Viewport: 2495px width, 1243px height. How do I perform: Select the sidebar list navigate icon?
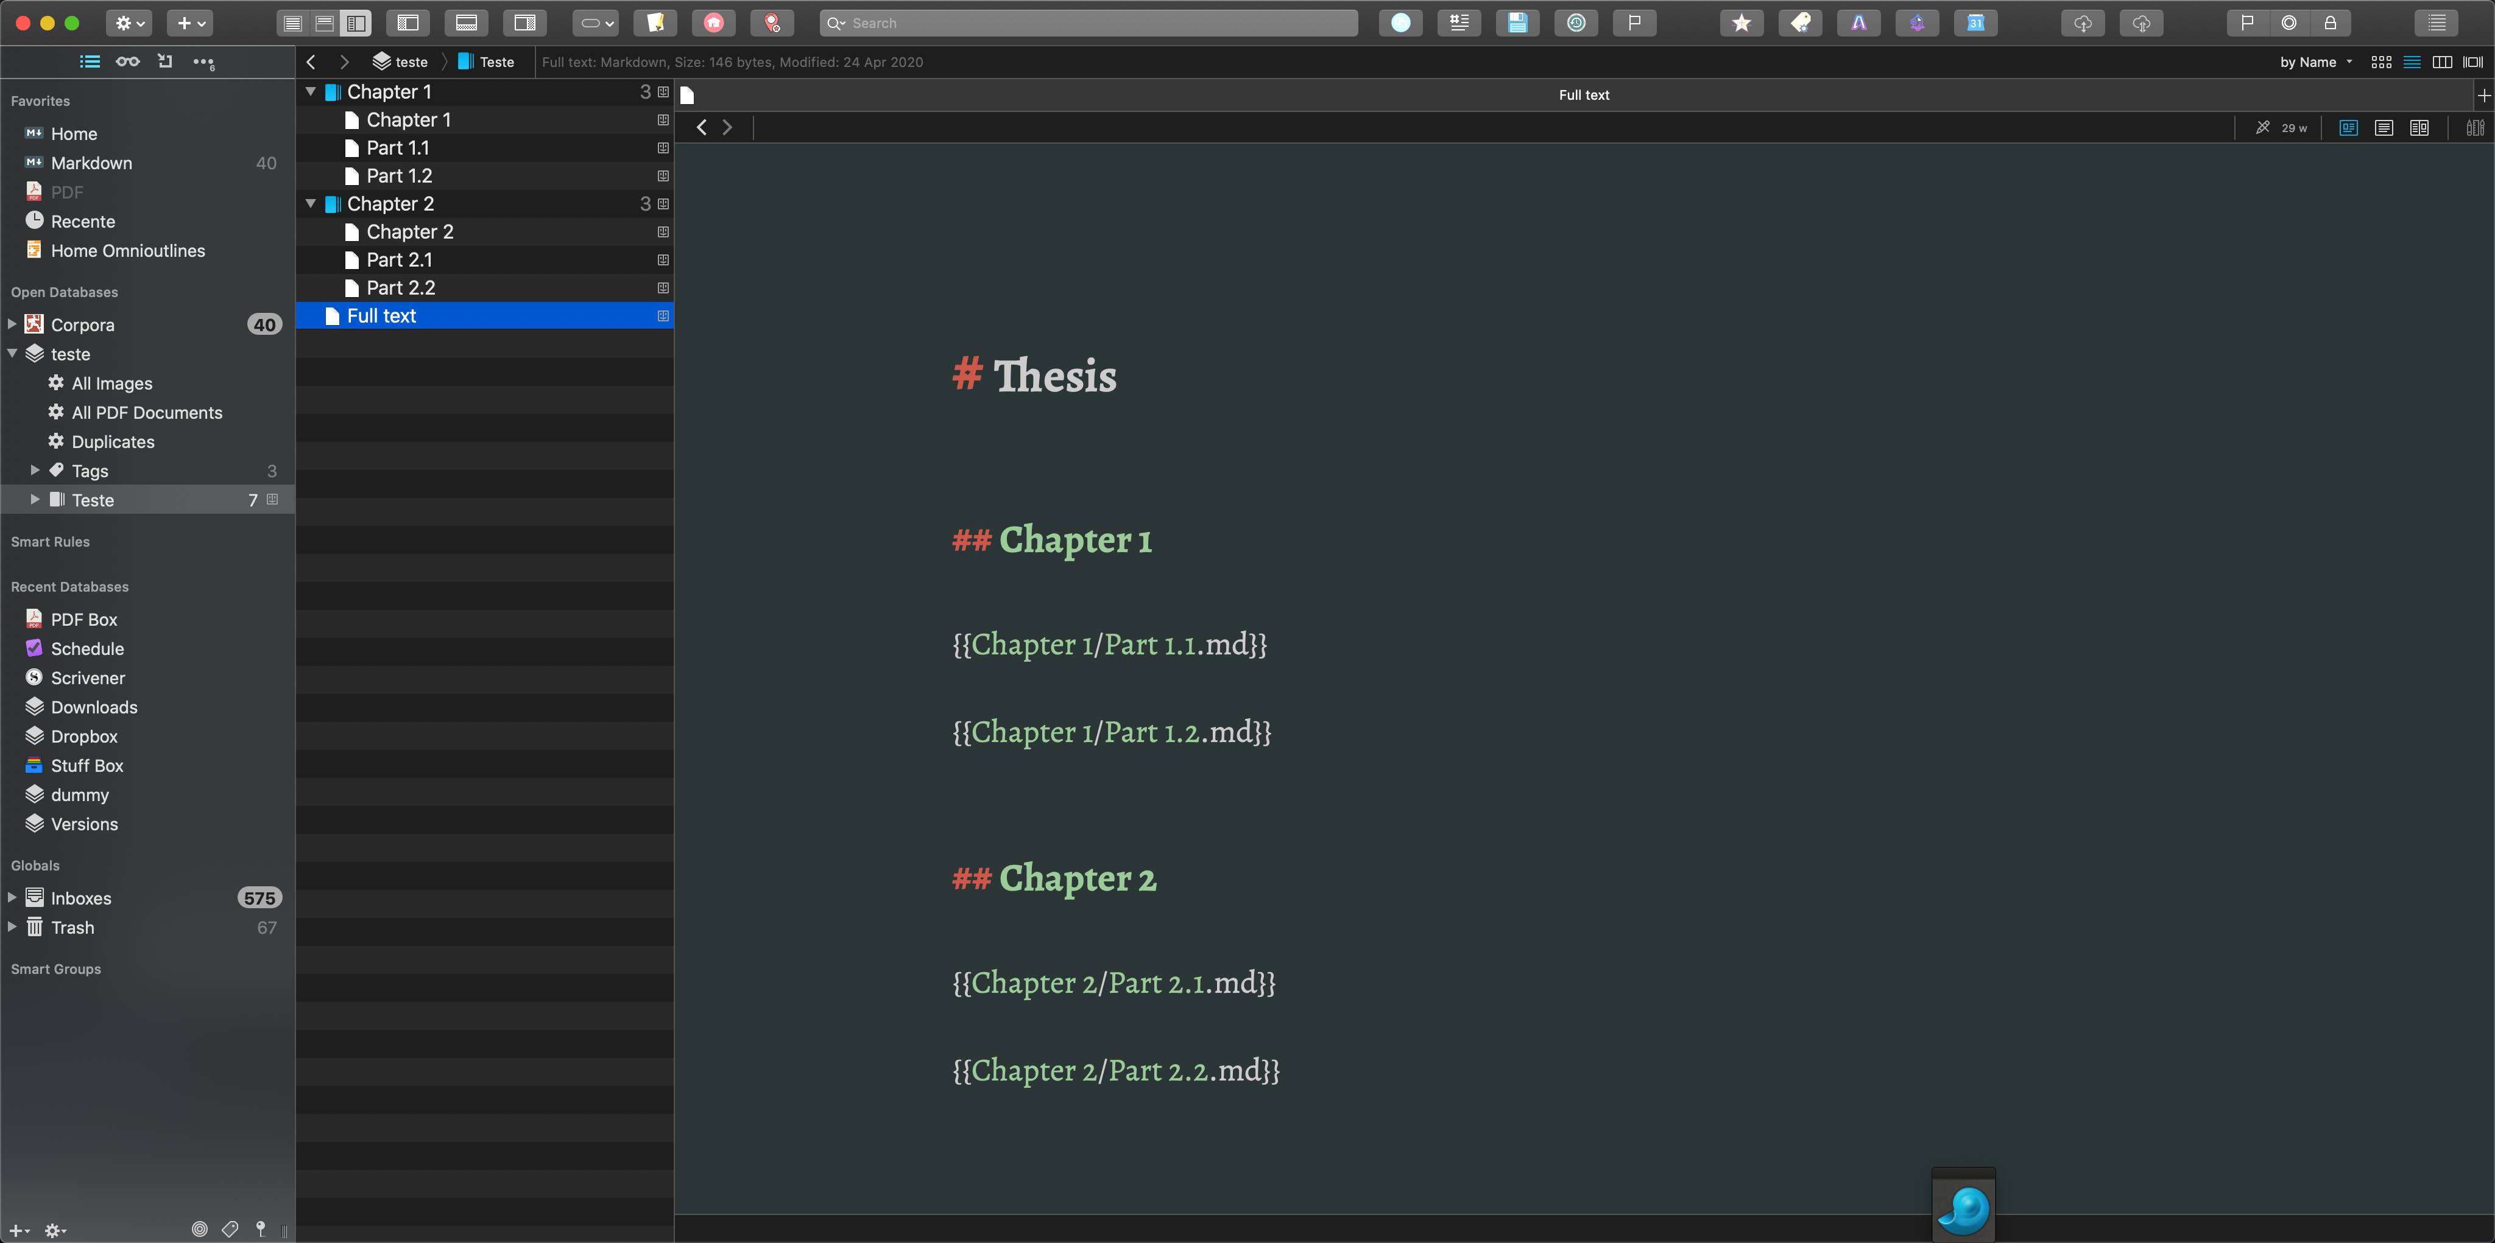90,62
